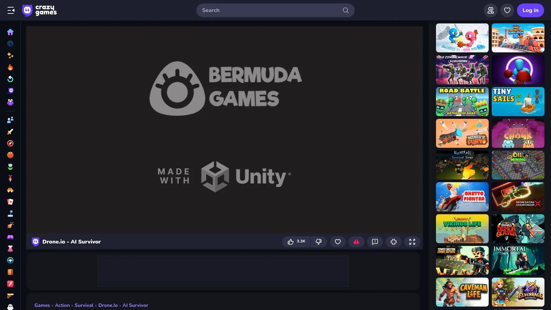Enter fullscreen mode for the game

click(412, 242)
